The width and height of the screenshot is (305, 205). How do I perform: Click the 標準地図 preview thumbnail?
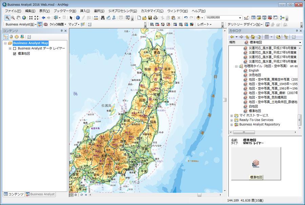point(256,164)
